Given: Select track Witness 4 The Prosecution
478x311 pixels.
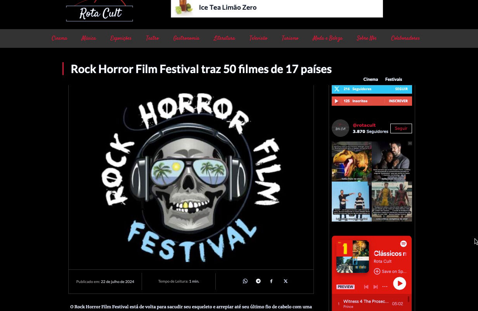Looking at the screenshot, I should pyautogui.click(x=366, y=302).
